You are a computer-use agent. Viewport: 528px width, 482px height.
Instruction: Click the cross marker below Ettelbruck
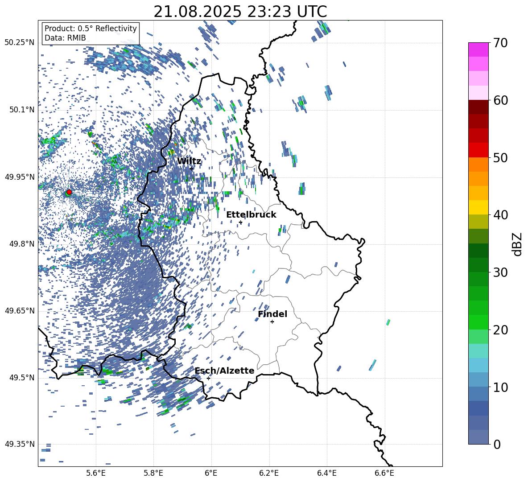[240, 222]
